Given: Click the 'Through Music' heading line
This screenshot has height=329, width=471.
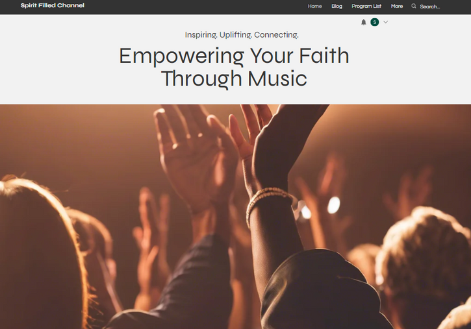Looking at the screenshot, I should [234, 79].
